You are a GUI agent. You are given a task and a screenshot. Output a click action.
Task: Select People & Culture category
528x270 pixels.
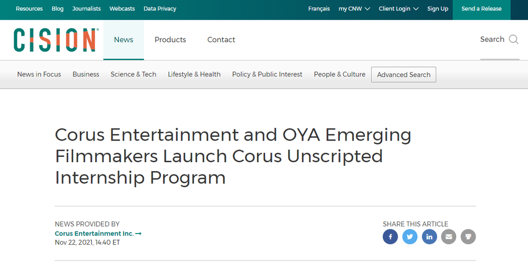pyautogui.click(x=340, y=74)
